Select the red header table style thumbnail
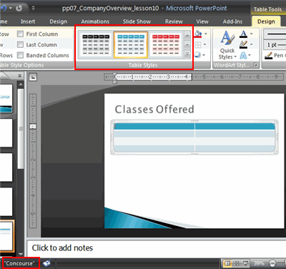This screenshot has height=269, width=286. 166,44
